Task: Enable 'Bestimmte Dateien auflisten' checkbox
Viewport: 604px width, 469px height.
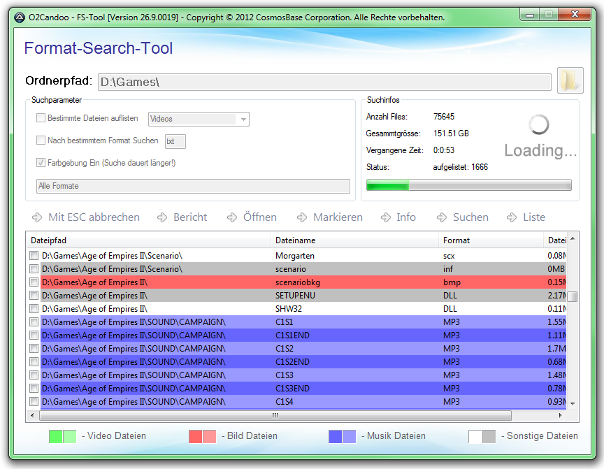Action: click(41, 119)
